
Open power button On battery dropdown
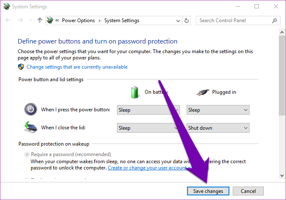pyautogui.click(x=148, y=110)
